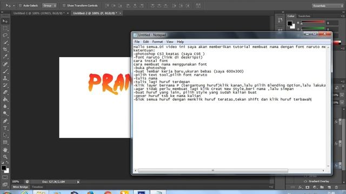This screenshot has width=346, height=194.
Task: Select the History Brush tool
Action: click(x=5, y=85)
